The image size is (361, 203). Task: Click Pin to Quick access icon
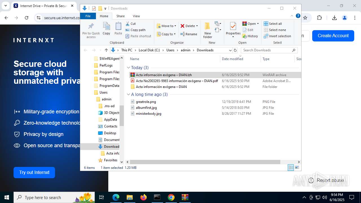point(91,30)
